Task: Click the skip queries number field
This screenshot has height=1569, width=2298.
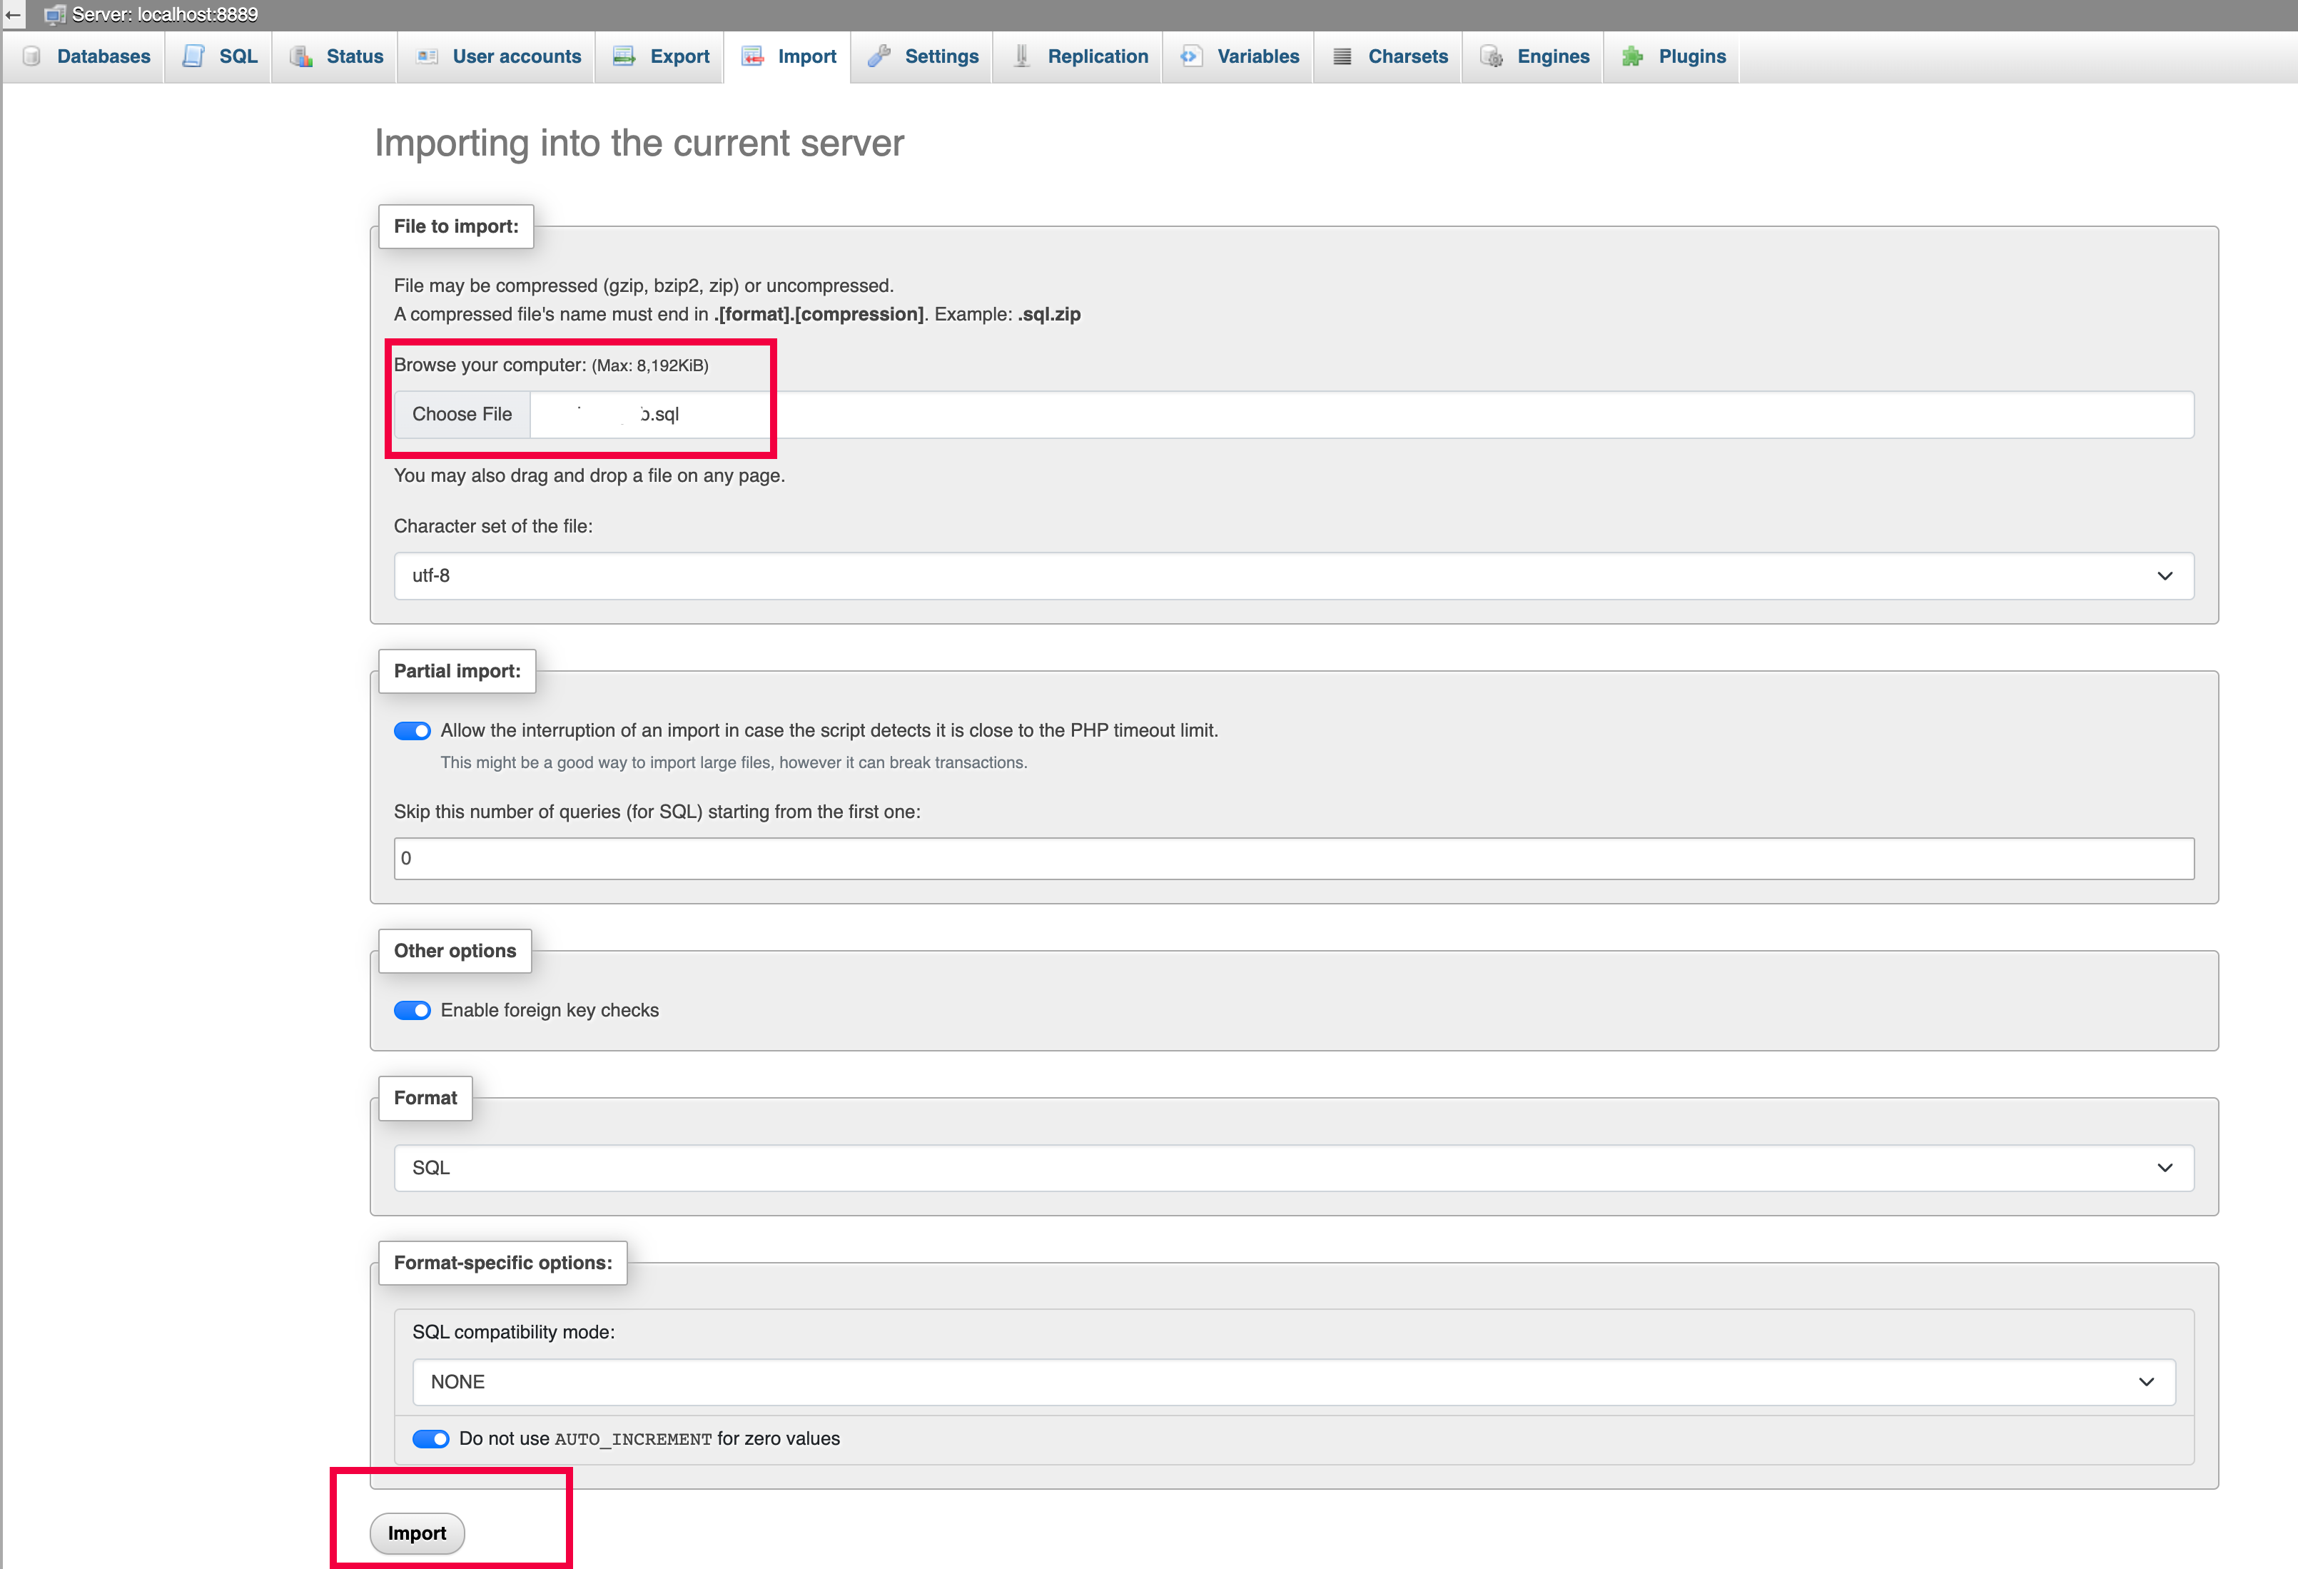Action: click(1293, 859)
